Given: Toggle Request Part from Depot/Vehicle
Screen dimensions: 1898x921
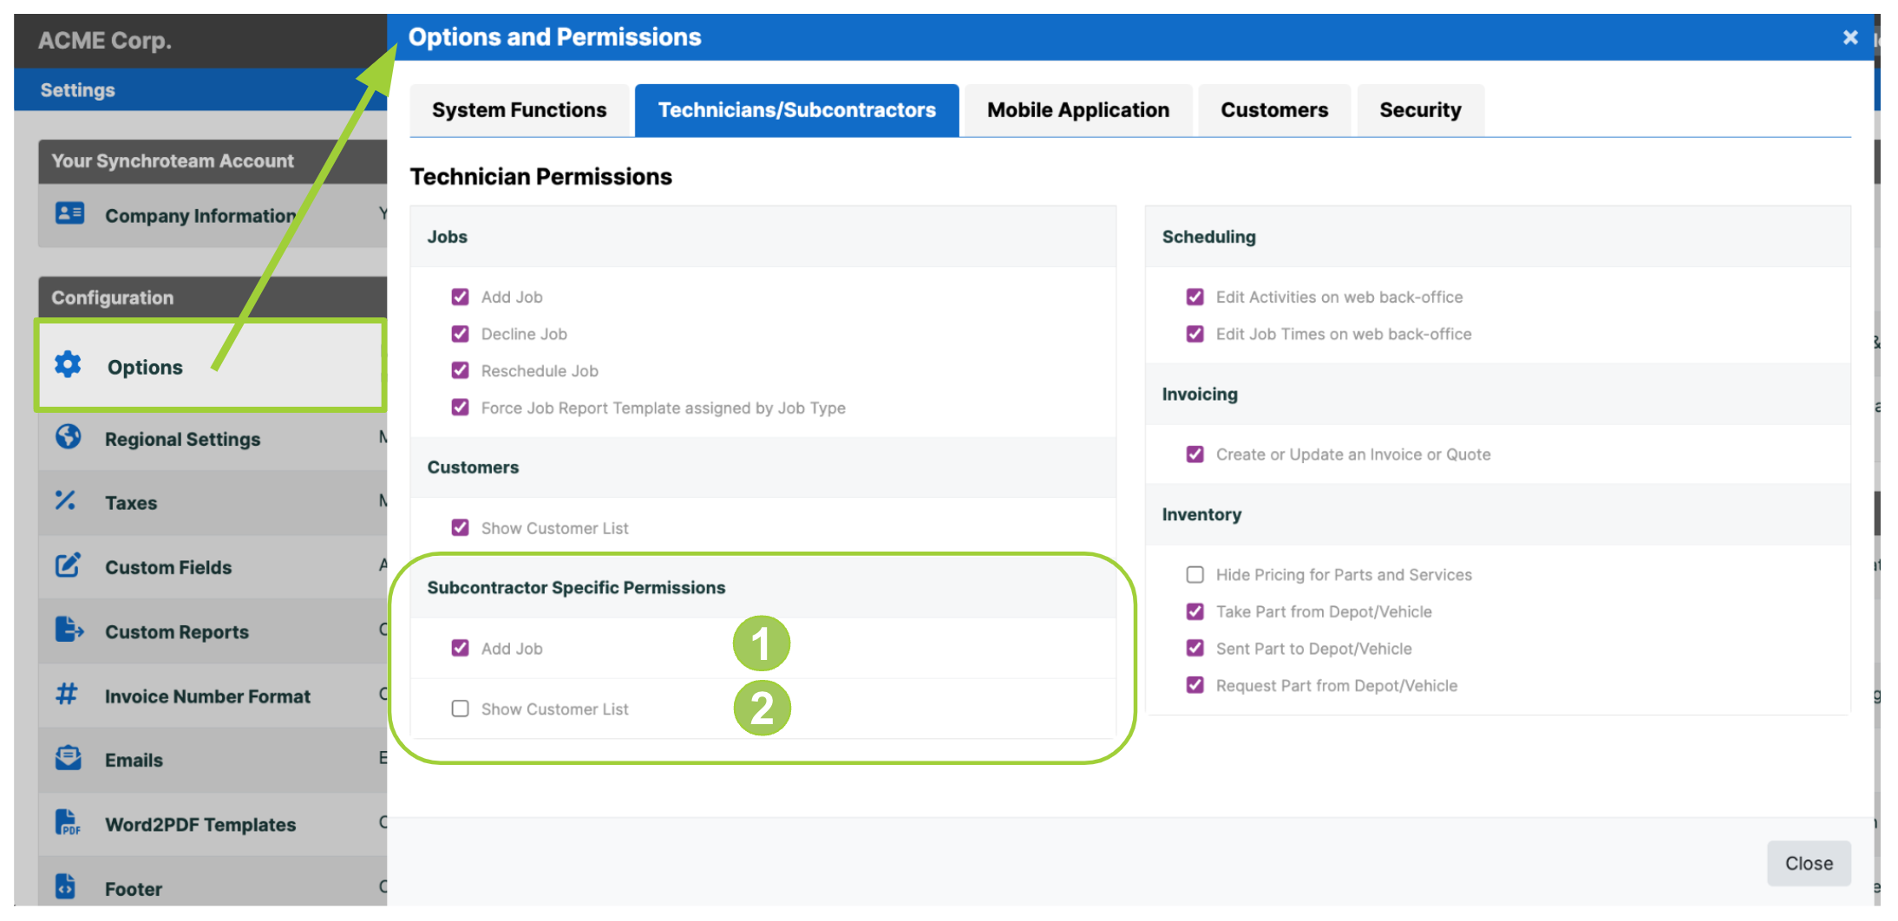Looking at the screenshot, I should point(1194,685).
